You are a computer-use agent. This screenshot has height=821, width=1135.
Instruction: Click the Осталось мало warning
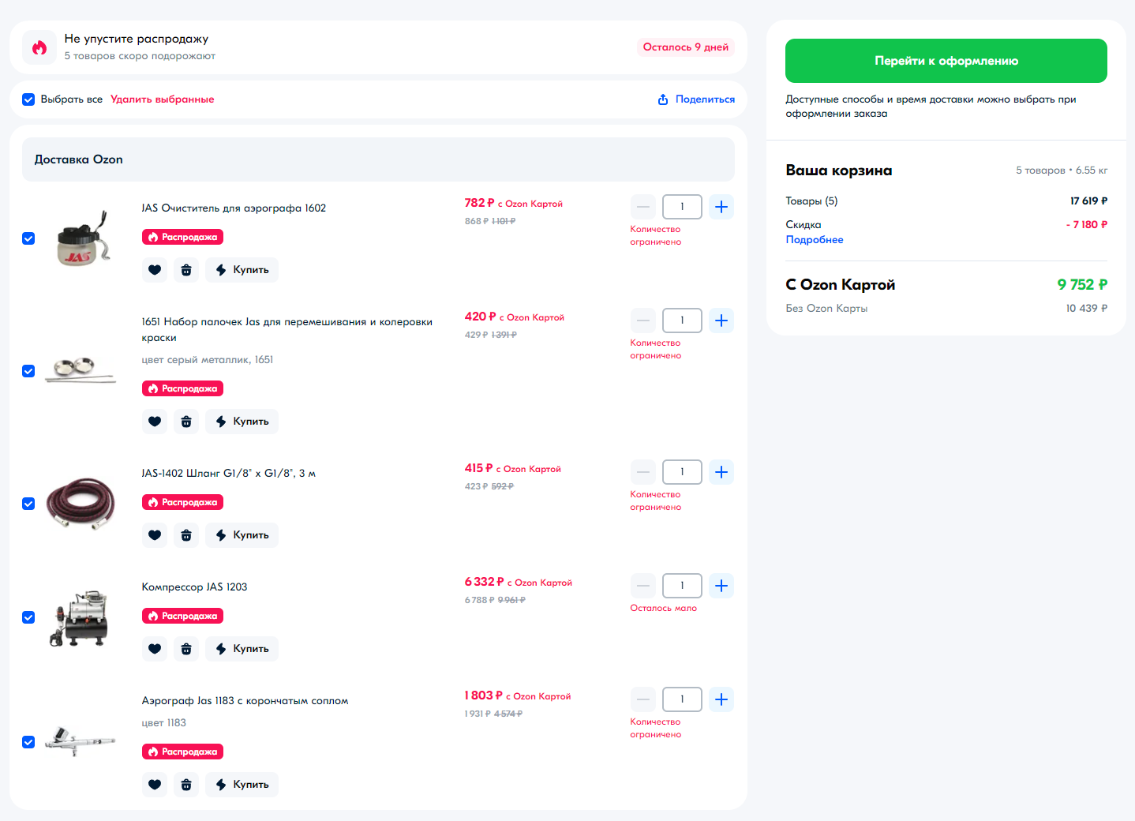pyautogui.click(x=664, y=609)
